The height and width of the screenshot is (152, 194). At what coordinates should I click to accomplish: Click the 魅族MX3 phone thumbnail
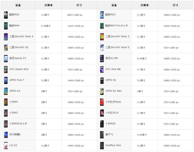tap(102, 15)
